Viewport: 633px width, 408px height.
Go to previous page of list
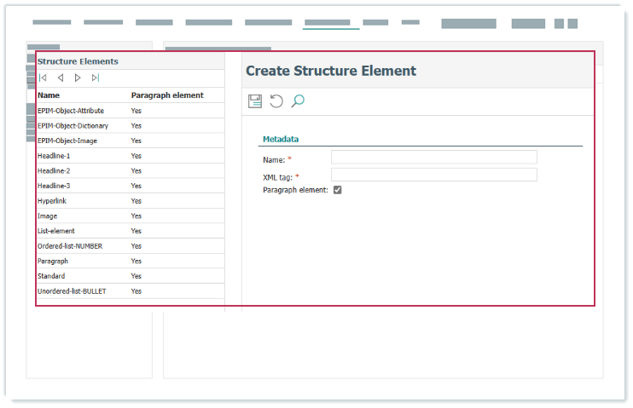[x=61, y=78]
